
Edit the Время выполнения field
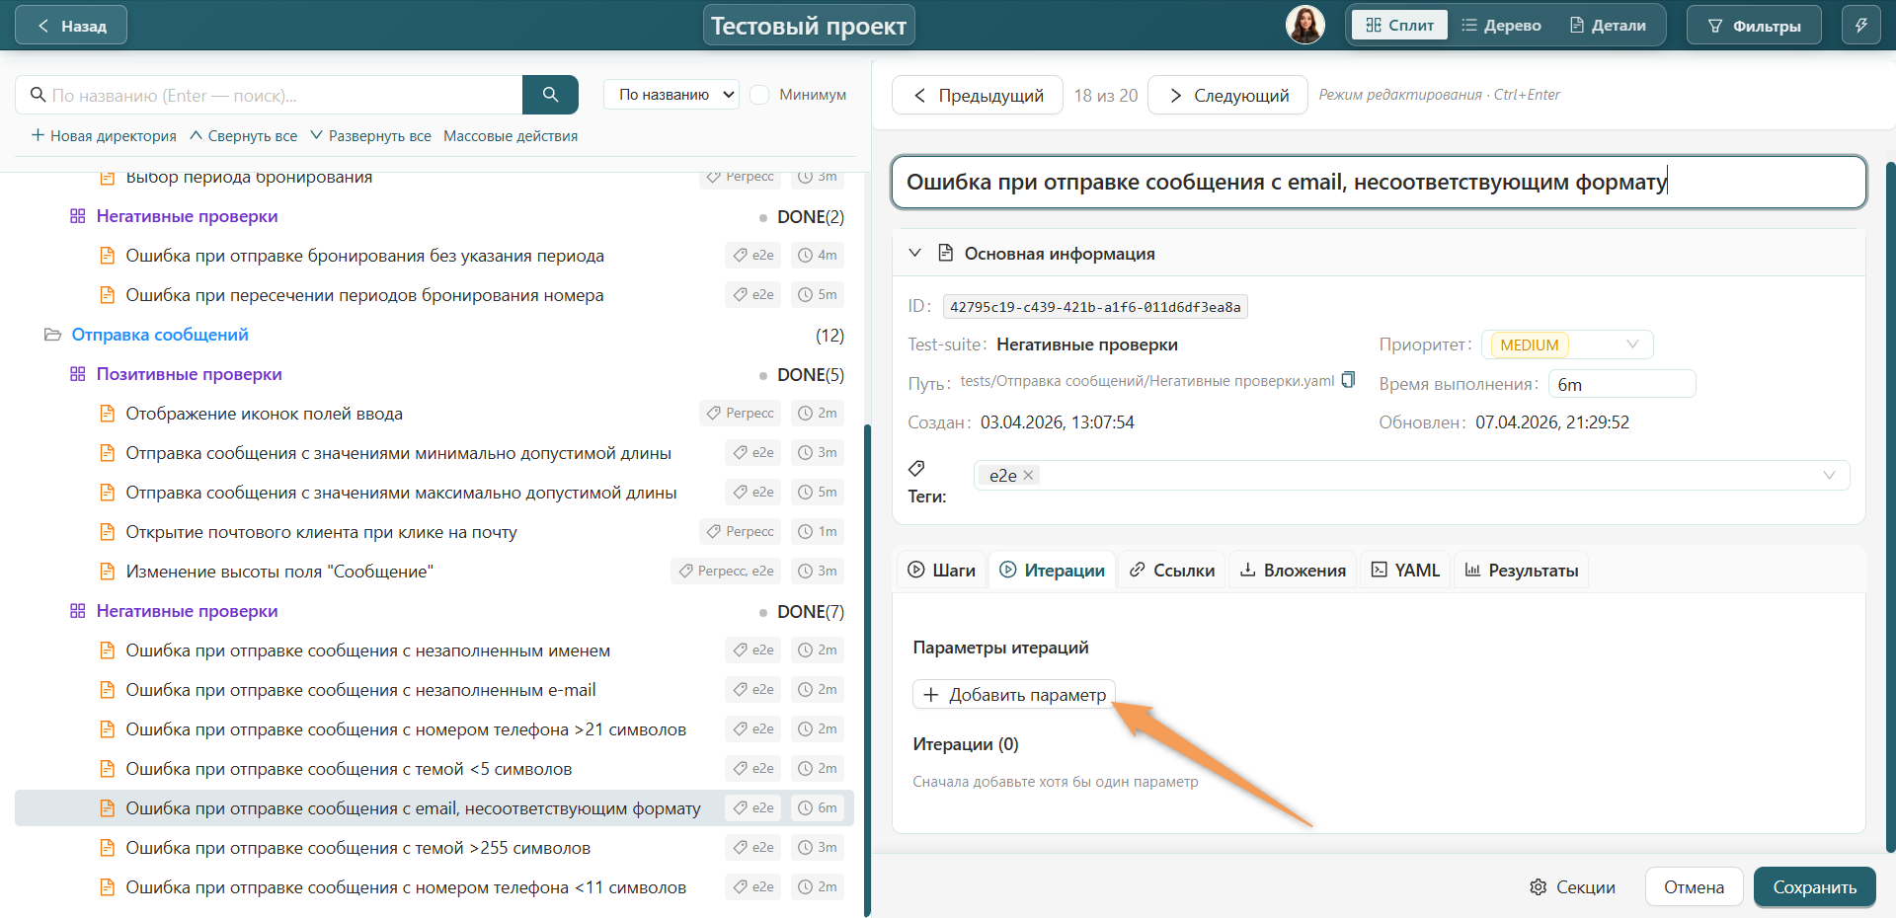pos(1621,384)
